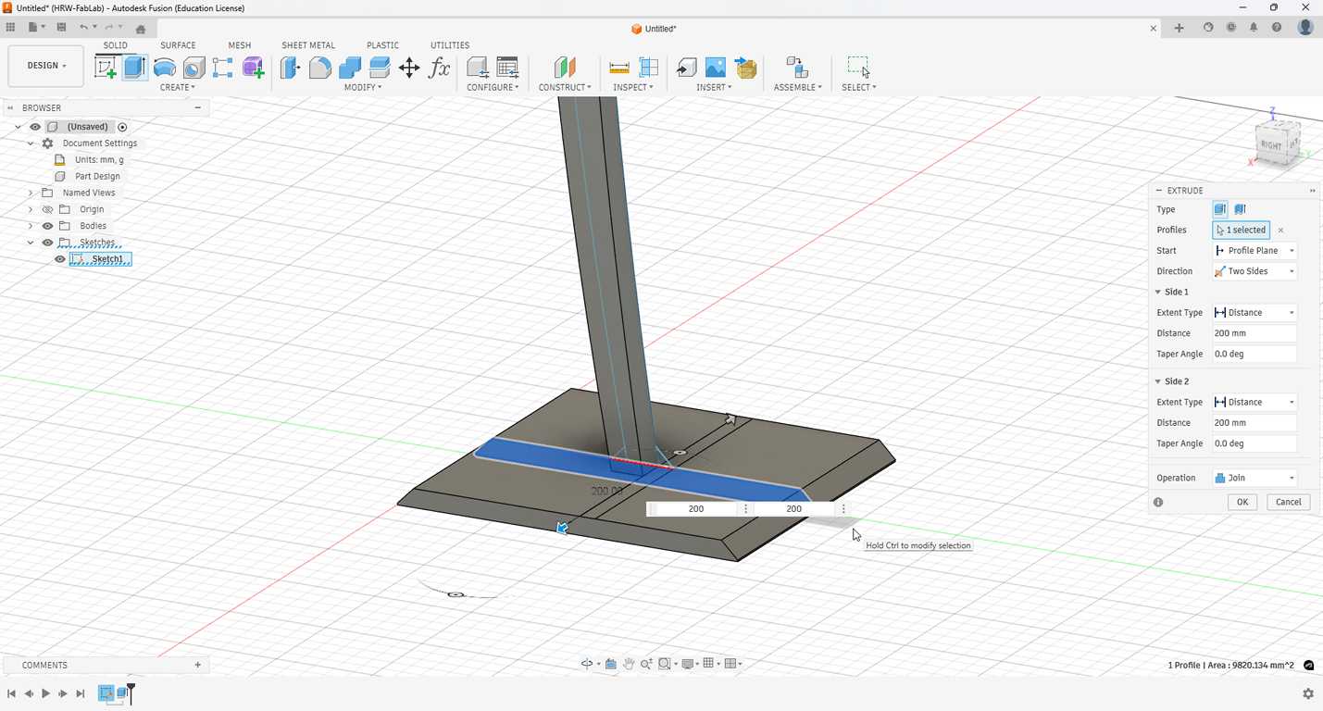
Task: Select the Create Sketch tool
Action: 106,68
